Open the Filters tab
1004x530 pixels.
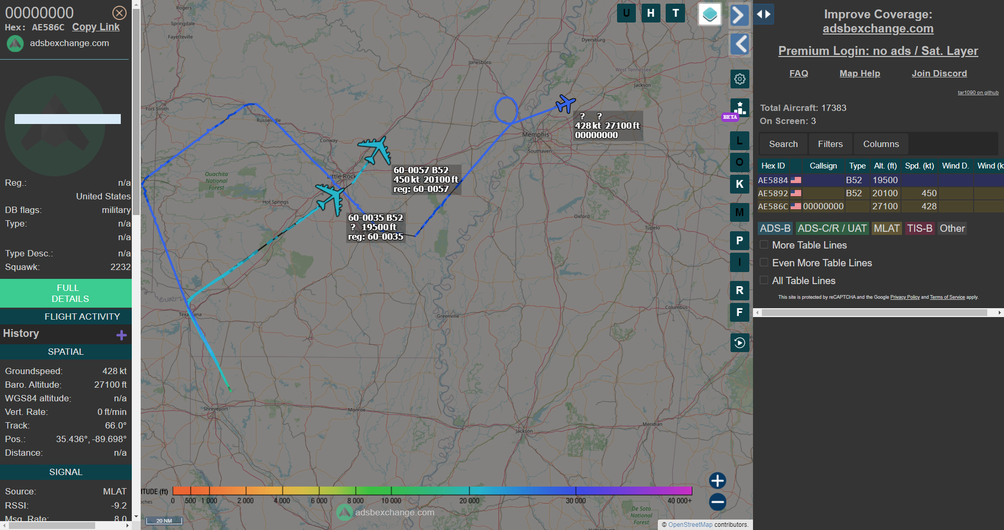point(830,144)
